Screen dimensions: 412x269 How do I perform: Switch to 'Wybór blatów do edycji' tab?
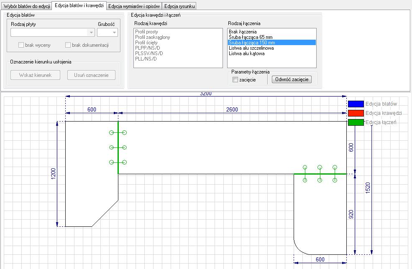tap(26, 6)
